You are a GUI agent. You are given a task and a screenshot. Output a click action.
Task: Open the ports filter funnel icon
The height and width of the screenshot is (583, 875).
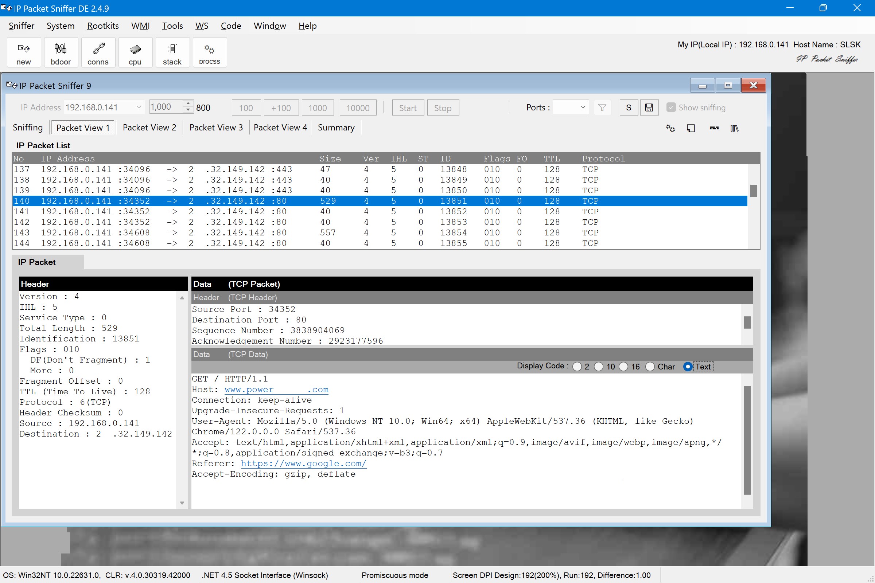(602, 107)
